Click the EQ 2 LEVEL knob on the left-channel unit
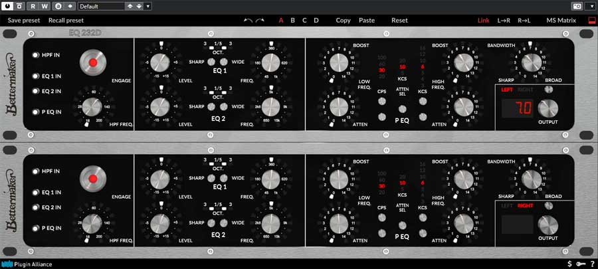Viewport: 598px width, 269px height. pyautogui.click(x=160, y=106)
